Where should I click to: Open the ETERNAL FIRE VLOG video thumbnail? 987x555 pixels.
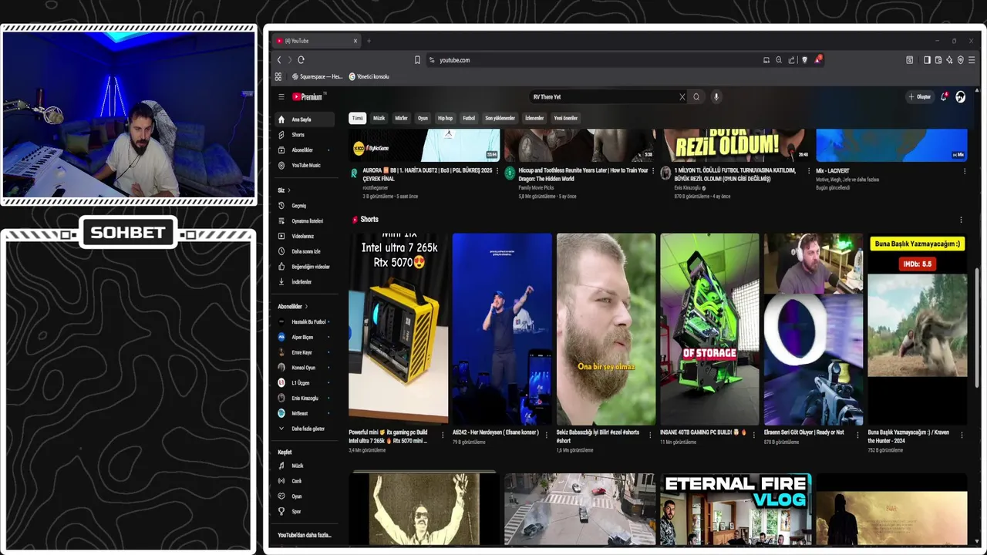(x=736, y=509)
